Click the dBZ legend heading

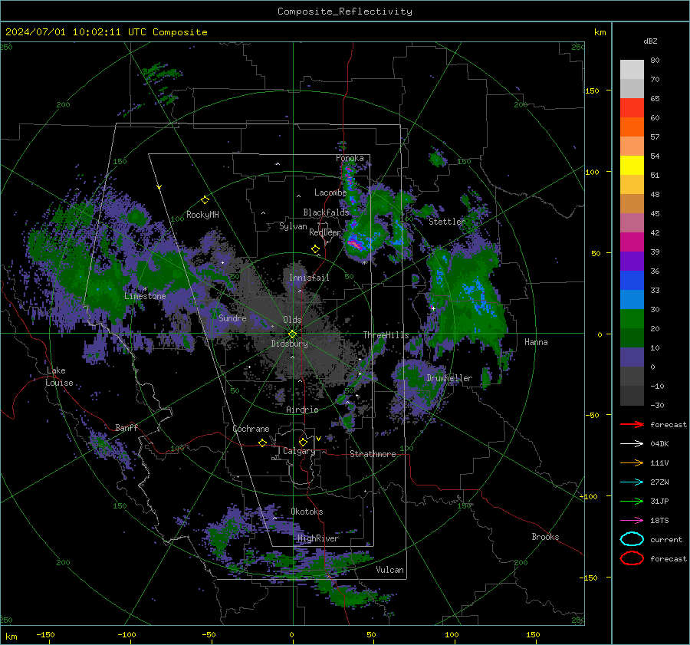(650, 41)
